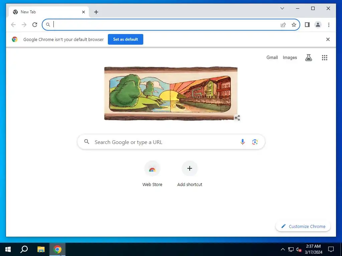Share the Google Doodle
Viewport: 342px width, 256px height.
click(237, 118)
